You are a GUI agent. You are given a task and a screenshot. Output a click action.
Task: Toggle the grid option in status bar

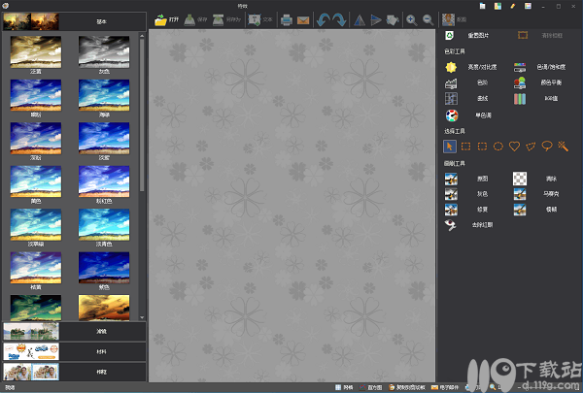coord(344,387)
